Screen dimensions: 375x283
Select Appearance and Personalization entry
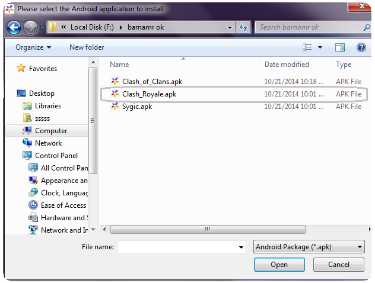(x=64, y=181)
